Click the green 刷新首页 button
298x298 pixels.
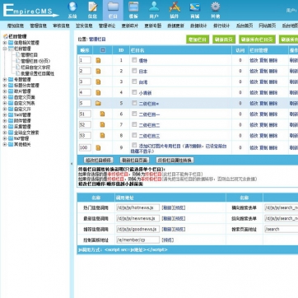click(224, 40)
